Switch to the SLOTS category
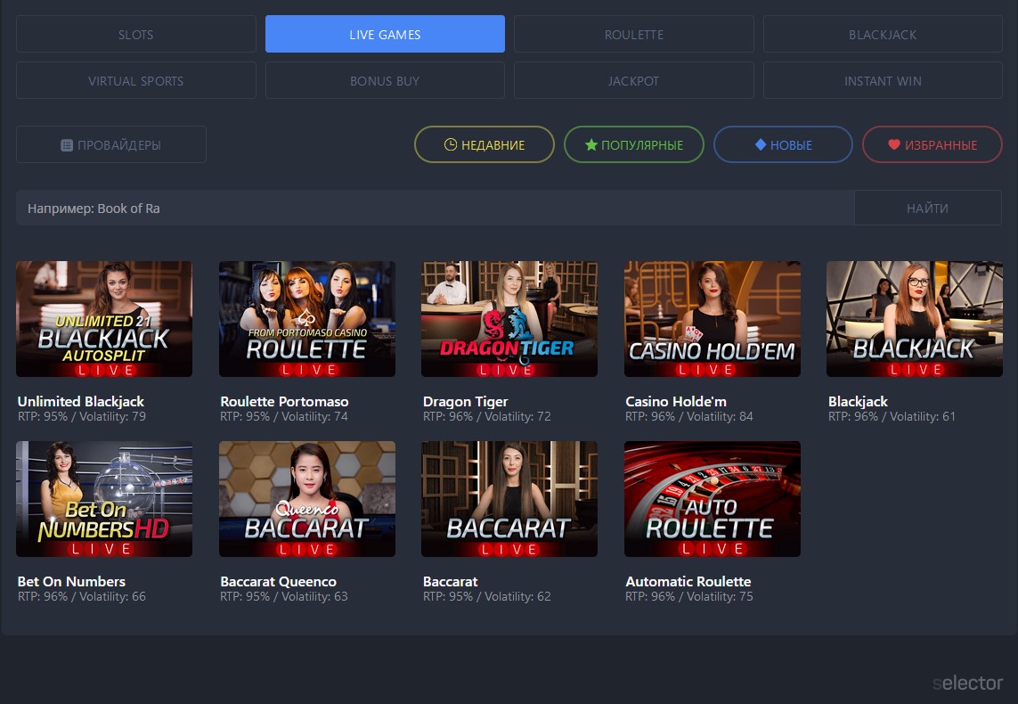 [x=135, y=34]
